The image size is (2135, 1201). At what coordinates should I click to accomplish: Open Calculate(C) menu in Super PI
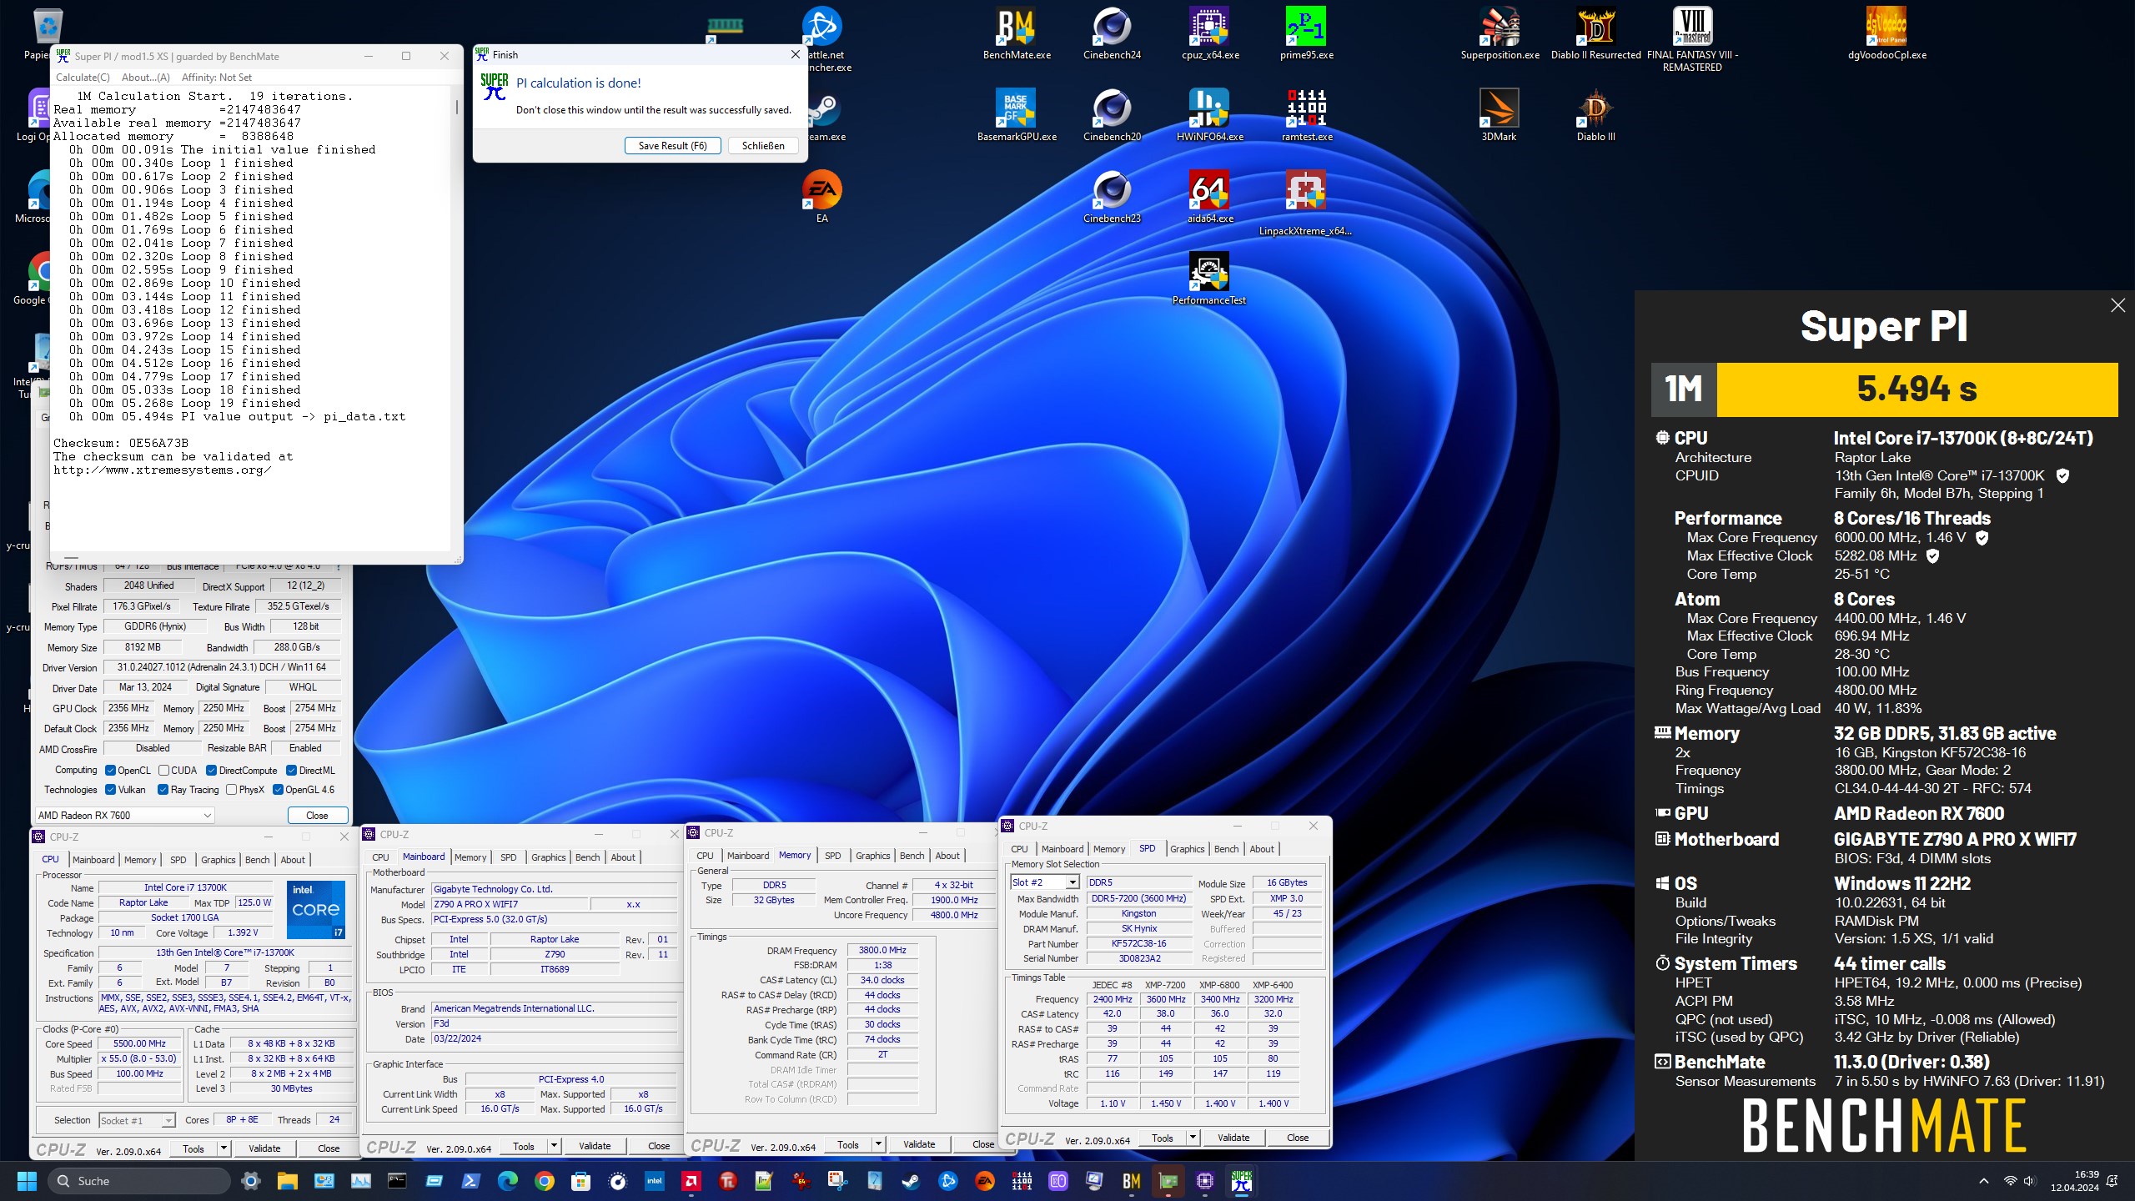pyautogui.click(x=83, y=77)
